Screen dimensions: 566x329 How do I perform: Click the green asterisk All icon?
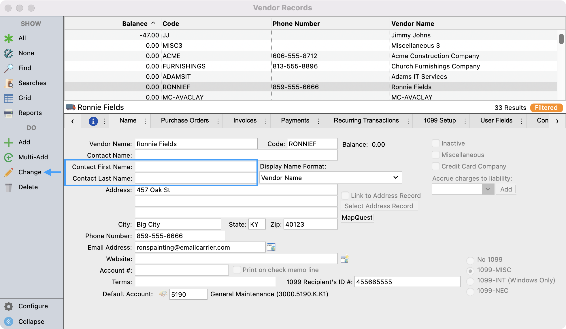coord(9,38)
